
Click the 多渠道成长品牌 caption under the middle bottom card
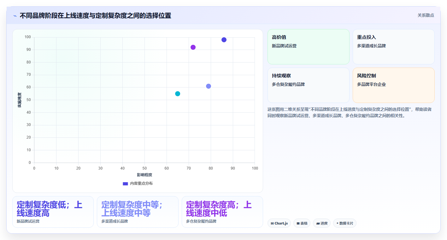point(115,221)
